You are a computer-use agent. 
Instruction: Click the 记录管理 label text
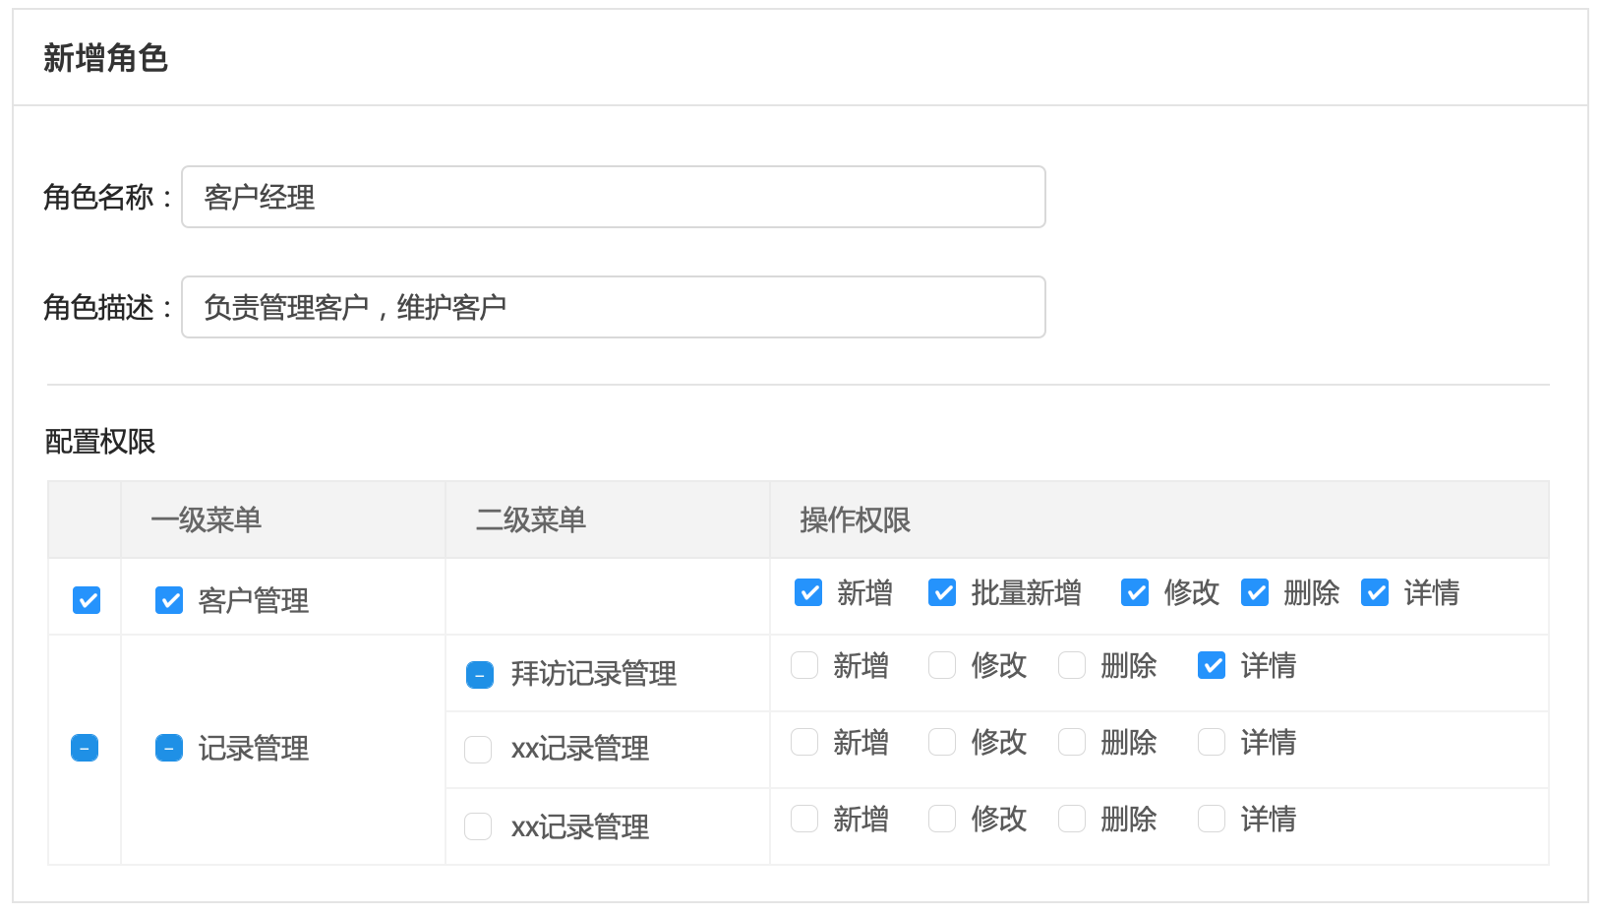coord(254,749)
